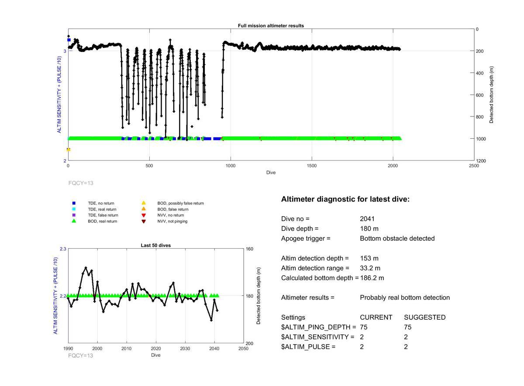Click the dark red 'NVV, not pinging' legend marker
The width and height of the screenshot is (524, 386).
pos(143,222)
